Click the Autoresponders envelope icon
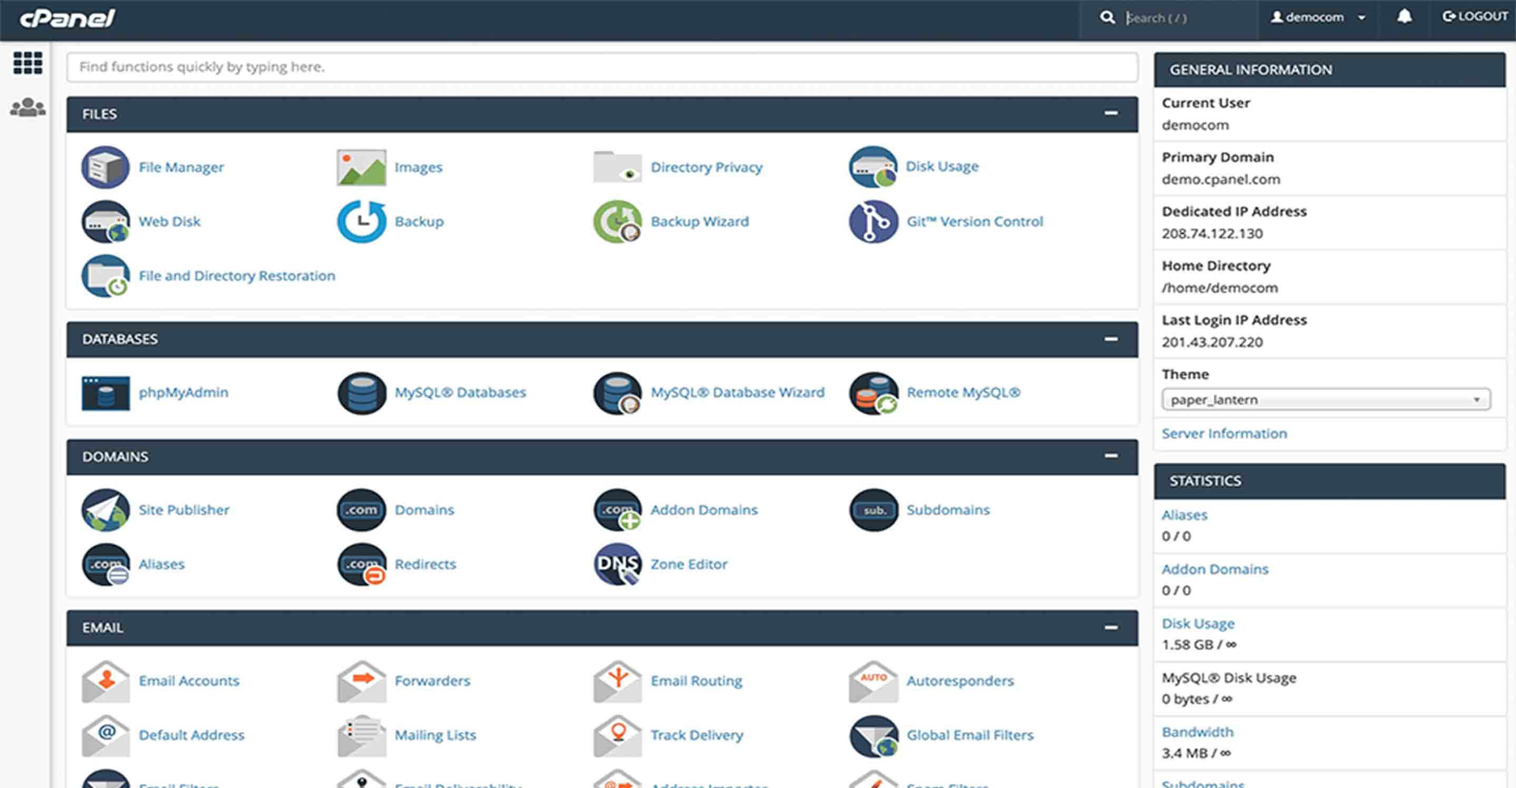Image resolution: width=1516 pixels, height=788 pixels. pos(873,681)
